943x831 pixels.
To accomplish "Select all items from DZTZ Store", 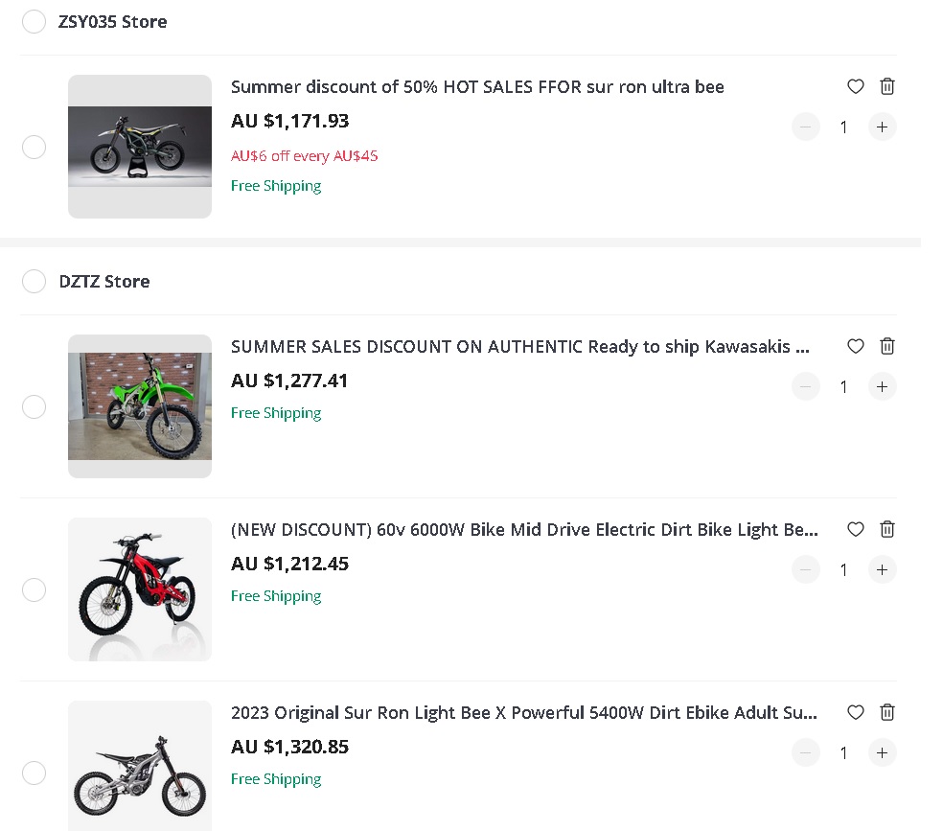I will point(34,281).
